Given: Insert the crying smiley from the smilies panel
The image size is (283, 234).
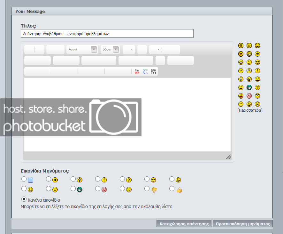Looking at the screenshot, I should point(241,71).
